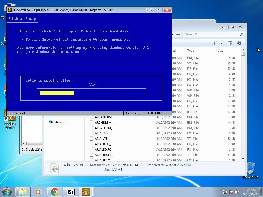Viewport: 263px width, 197px height.
Task: Click the TT_ File type of ARIALBD.TT_
Action: (x=192, y=155)
